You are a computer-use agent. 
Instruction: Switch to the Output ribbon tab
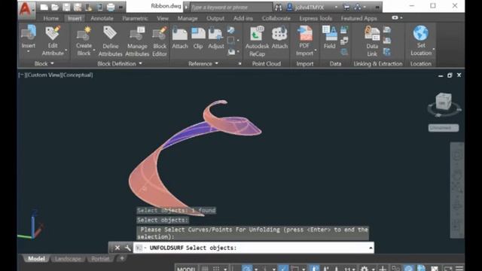(x=215, y=18)
